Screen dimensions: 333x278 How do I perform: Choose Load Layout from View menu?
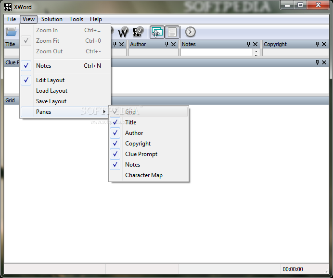tap(65, 91)
